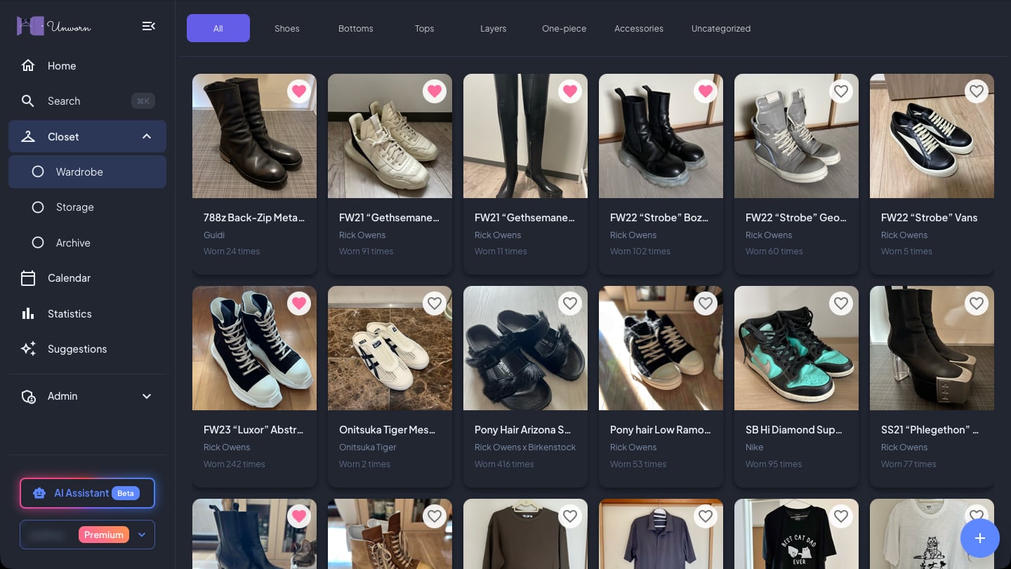Switch to the Layers category tab
The image size is (1011, 569).
coord(494,28)
